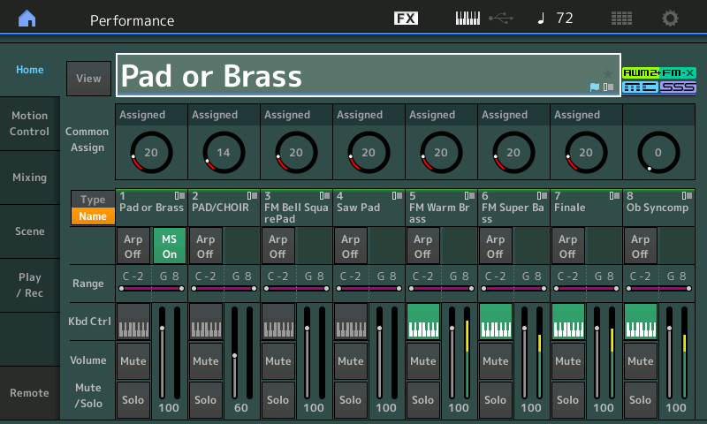Switch to the Motion Control tab
The width and height of the screenshot is (707, 424).
pyautogui.click(x=29, y=124)
